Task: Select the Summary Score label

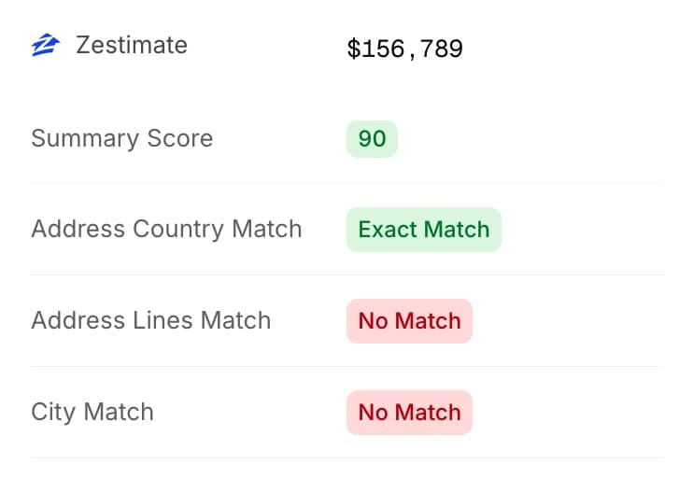Action: point(122,138)
